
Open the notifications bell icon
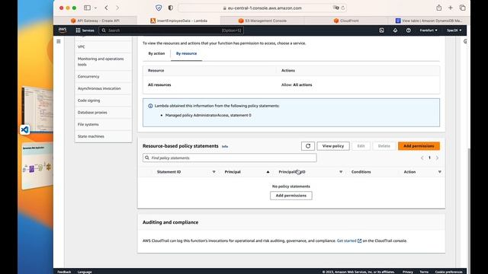[395, 30]
